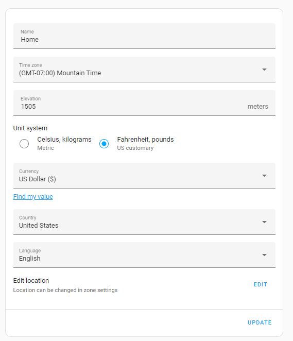Click the meters suffix in Elevation field
293x341 pixels.
pyautogui.click(x=258, y=107)
